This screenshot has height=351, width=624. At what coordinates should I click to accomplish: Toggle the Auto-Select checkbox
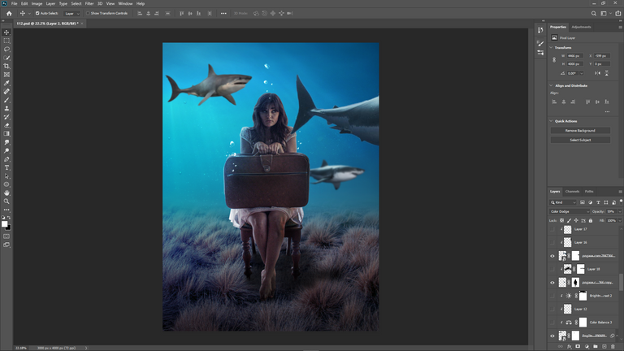(37, 13)
